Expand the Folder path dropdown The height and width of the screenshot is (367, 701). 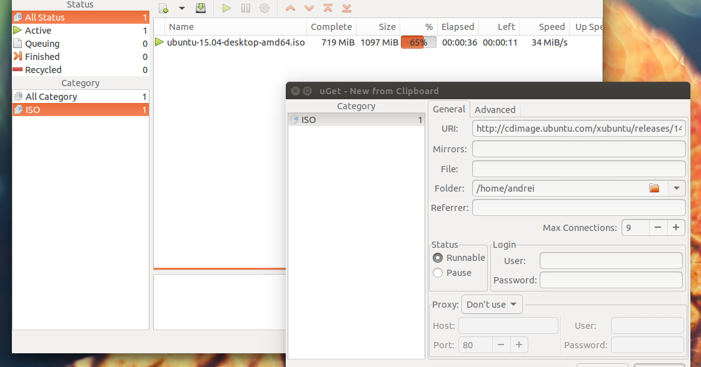[676, 188]
